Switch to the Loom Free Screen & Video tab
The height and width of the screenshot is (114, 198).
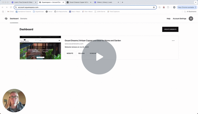point(24,2)
